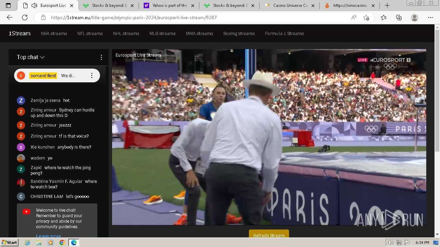
Task: Open the Read aloud icon in address bar
Action: click(354, 17)
